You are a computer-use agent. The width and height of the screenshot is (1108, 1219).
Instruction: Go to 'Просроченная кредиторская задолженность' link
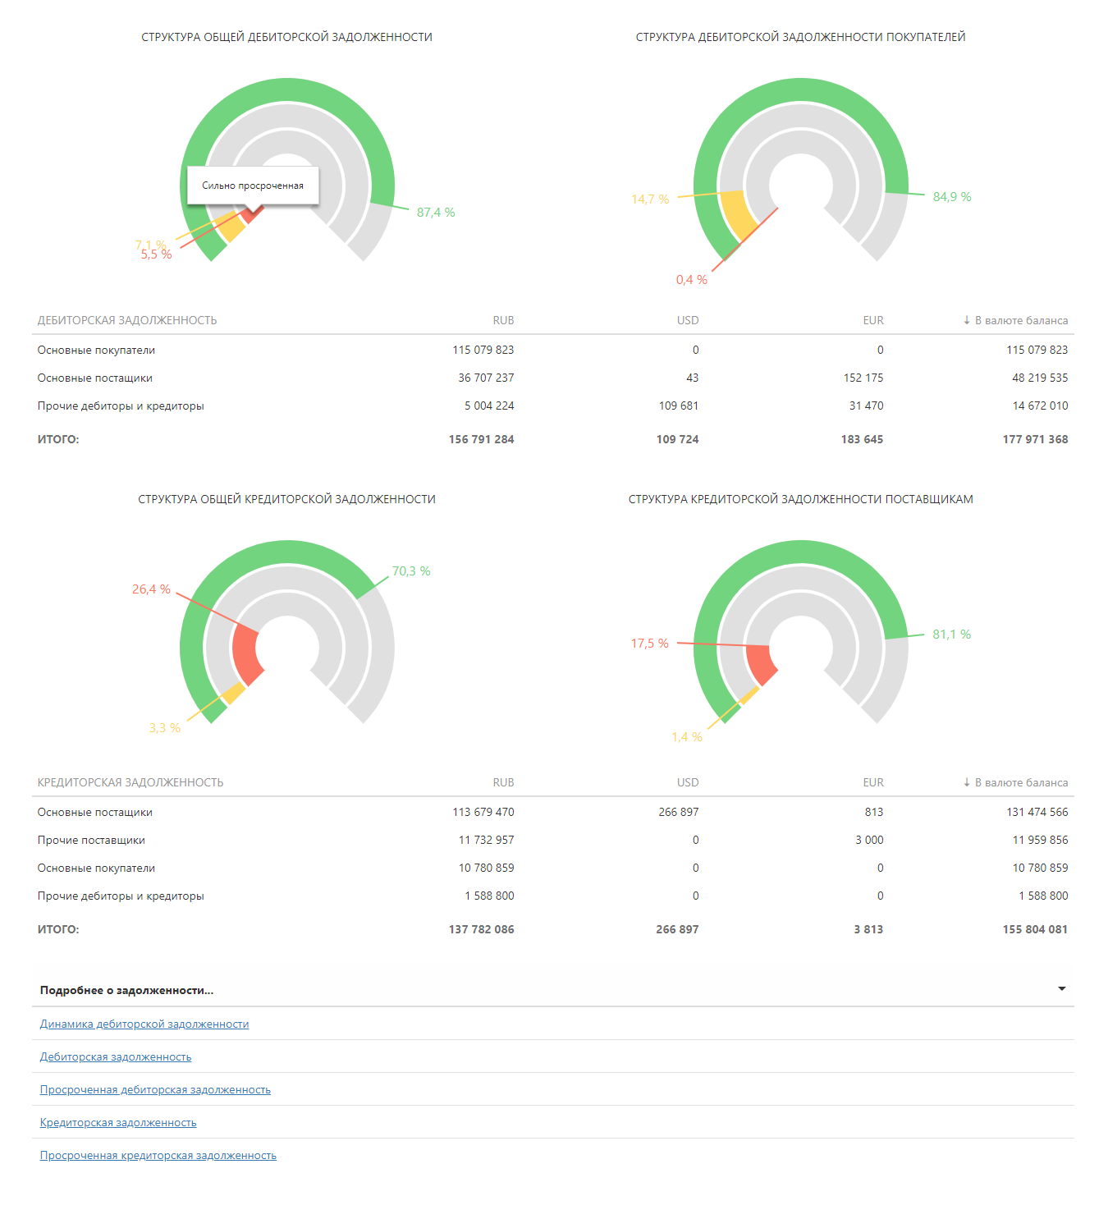[158, 1155]
